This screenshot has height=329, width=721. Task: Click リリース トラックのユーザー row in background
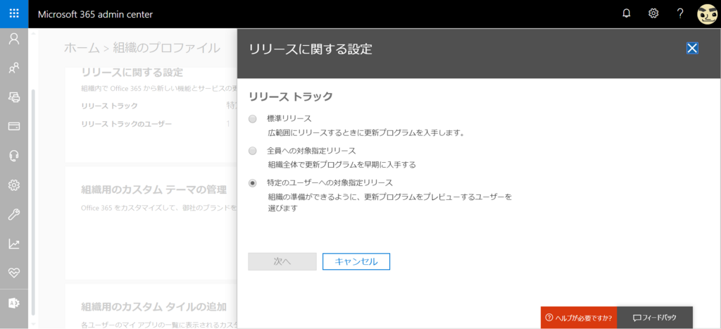coord(127,124)
